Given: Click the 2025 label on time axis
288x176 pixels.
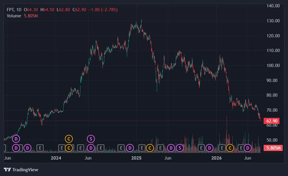Looking at the screenshot, I should pyautogui.click(x=136, y=158).
